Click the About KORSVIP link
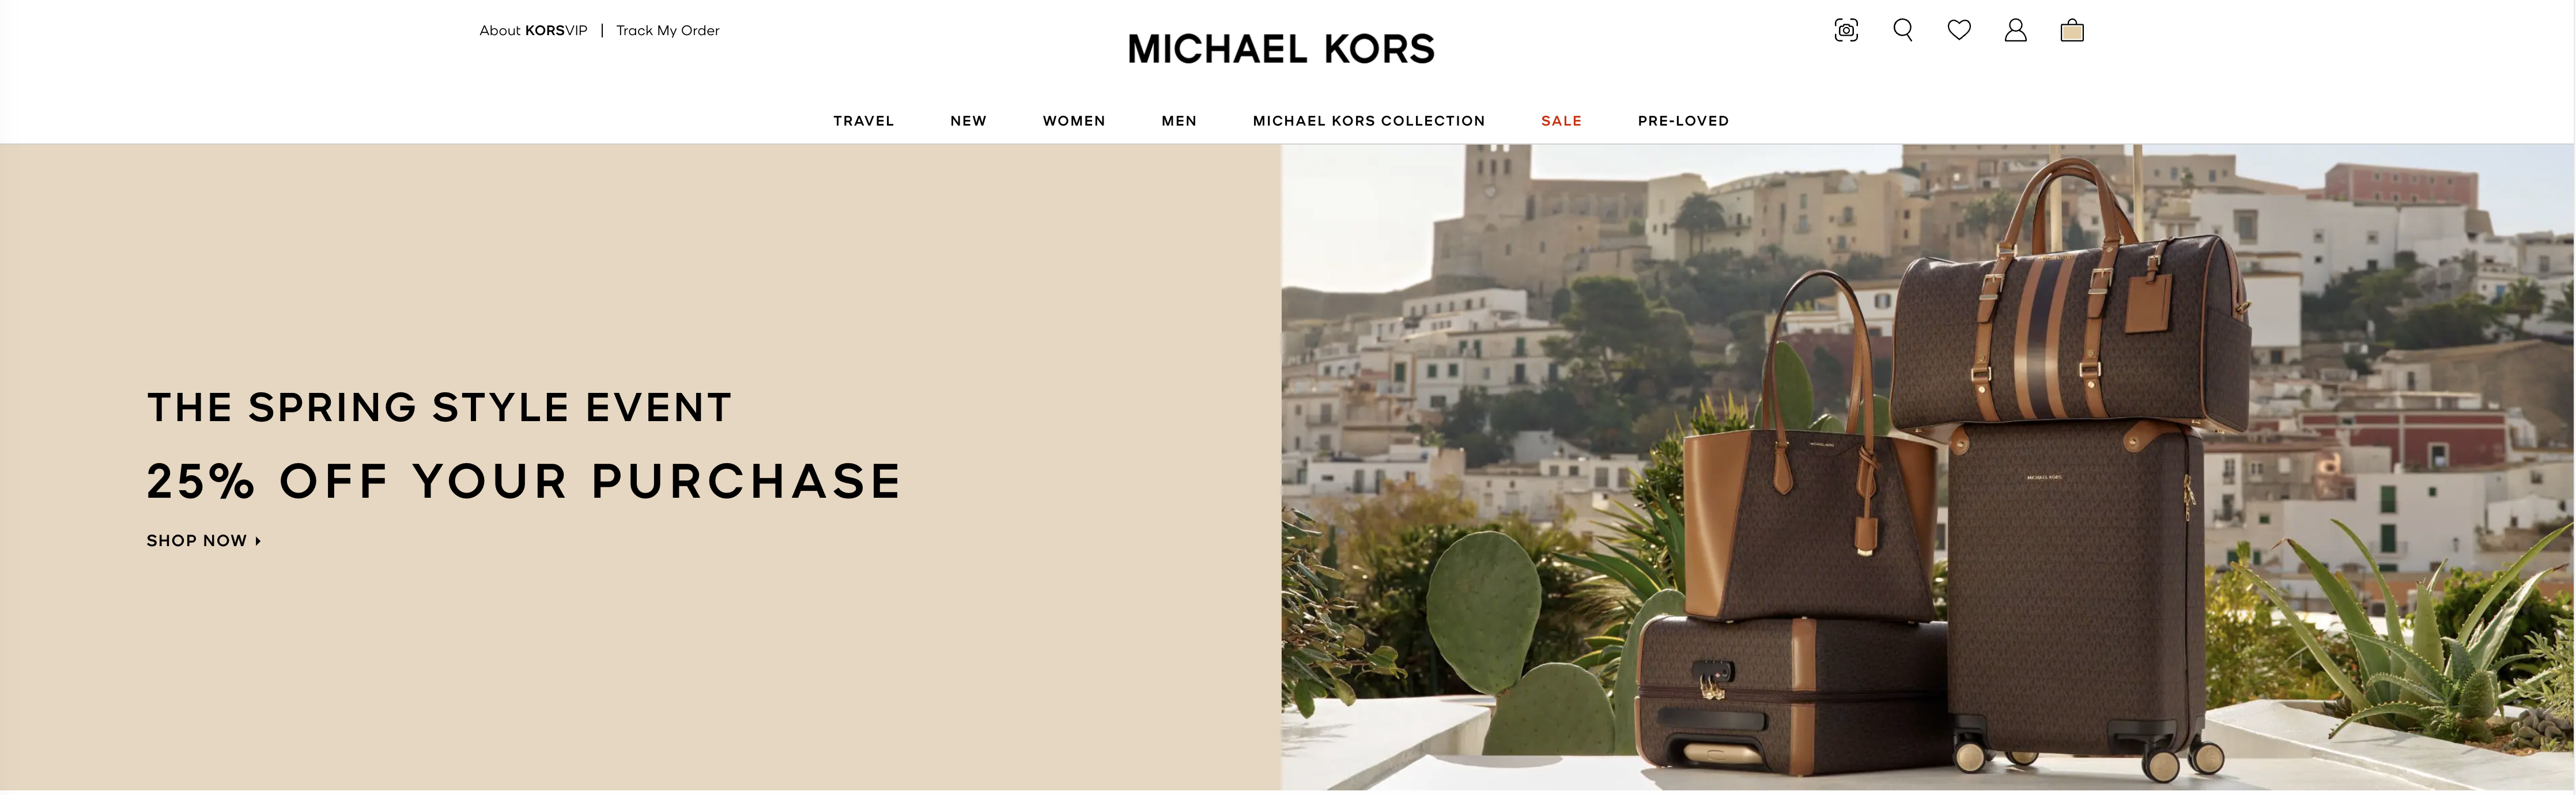 pos(533,31)
